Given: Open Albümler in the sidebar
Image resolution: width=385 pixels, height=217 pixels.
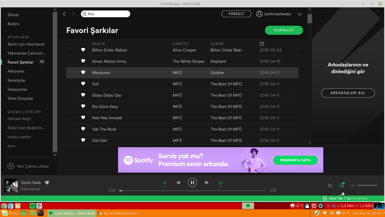Looking at the screenshot, I should point(16,71).
